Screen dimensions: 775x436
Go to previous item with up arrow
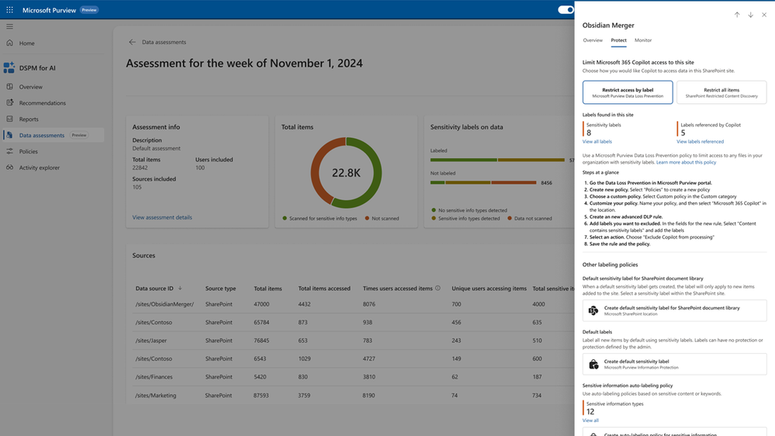pyautogui.click(x=737, y=15)
